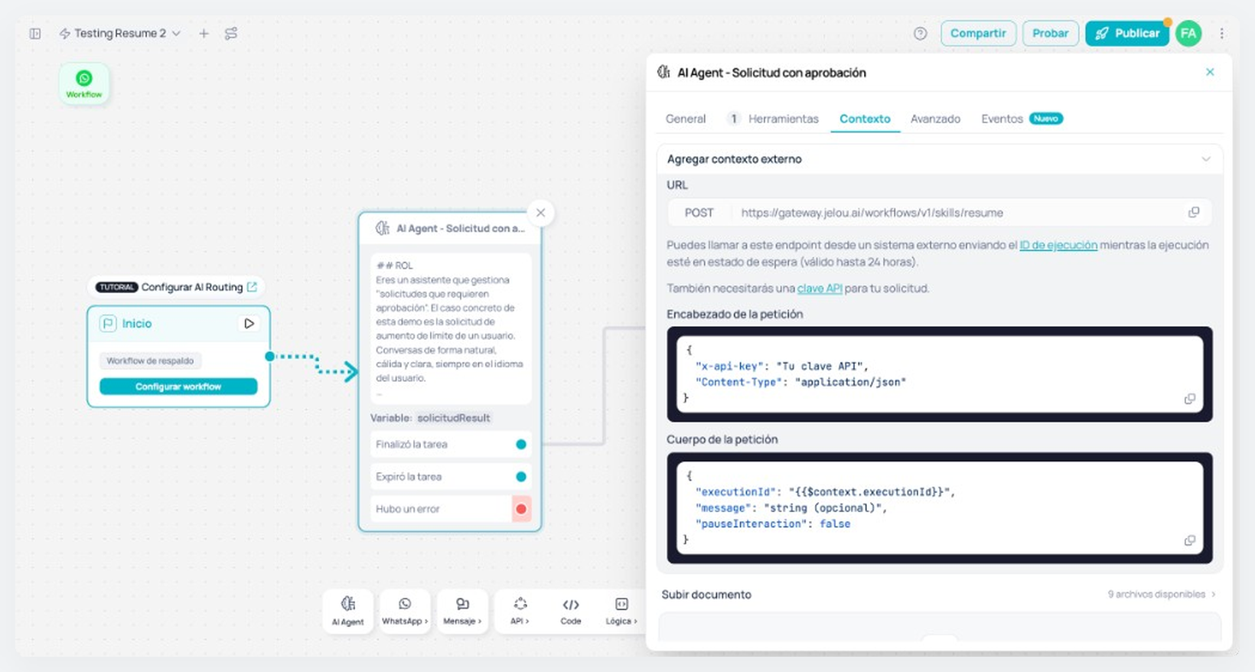The width and height of the screenshot is (1255, 672).
Task: Click the Subir documento label
Action: click(x=706, y=595)
